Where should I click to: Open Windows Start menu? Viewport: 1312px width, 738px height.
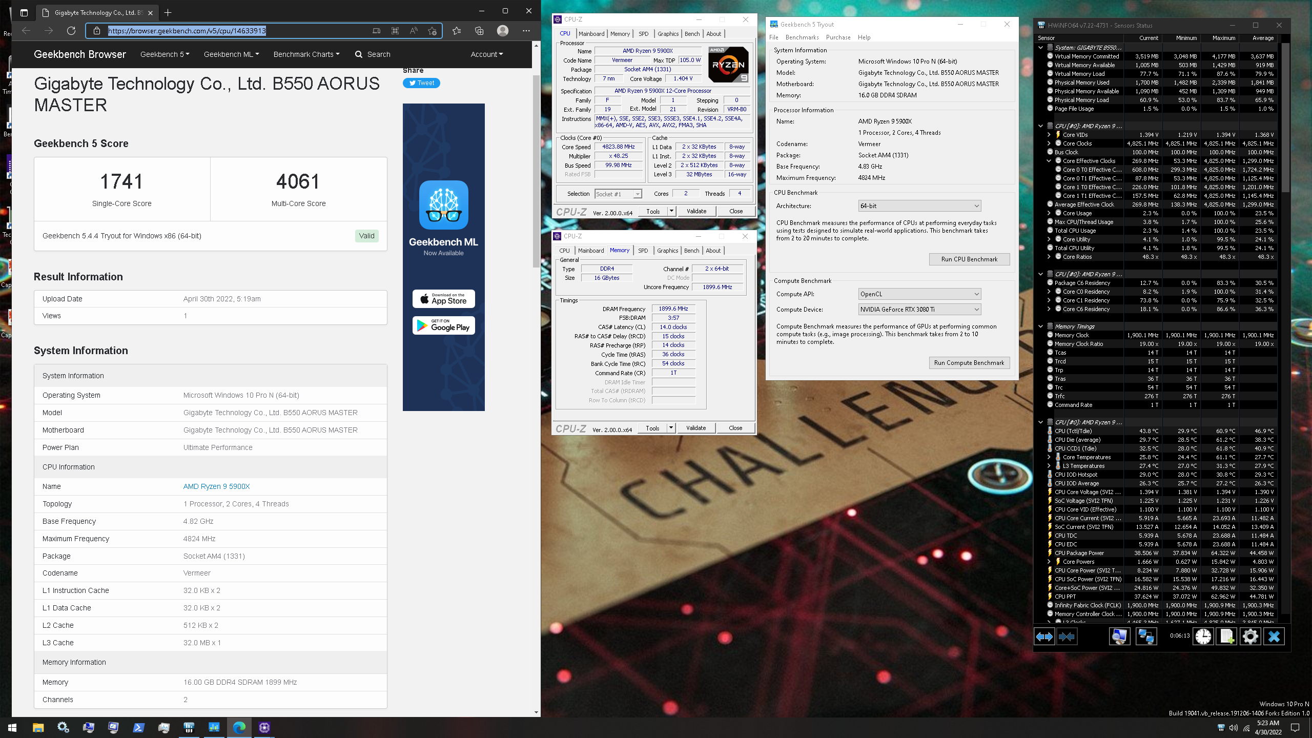pos(12,727)
